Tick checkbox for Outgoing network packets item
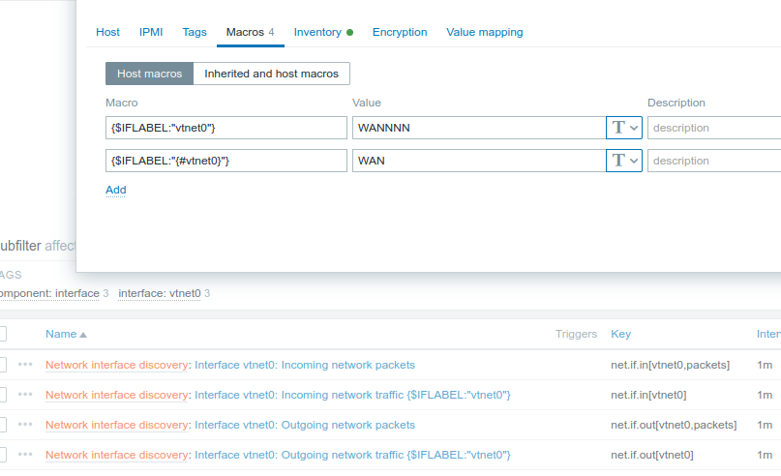781x476 pixels. [x=3, y=424]
